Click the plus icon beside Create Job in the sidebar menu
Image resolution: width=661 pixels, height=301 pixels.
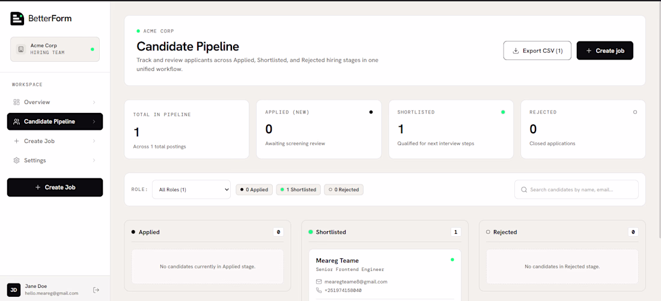17,141
